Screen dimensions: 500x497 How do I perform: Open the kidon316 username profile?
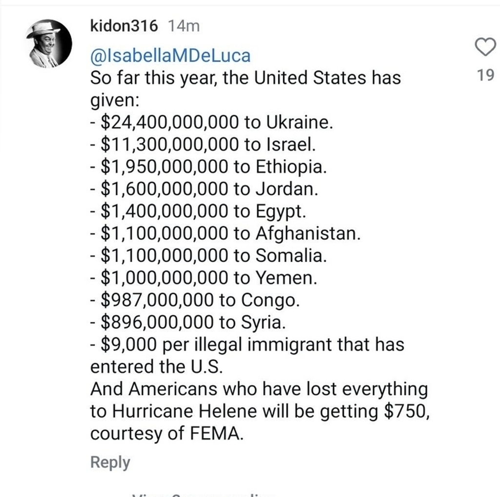[124, 26]
